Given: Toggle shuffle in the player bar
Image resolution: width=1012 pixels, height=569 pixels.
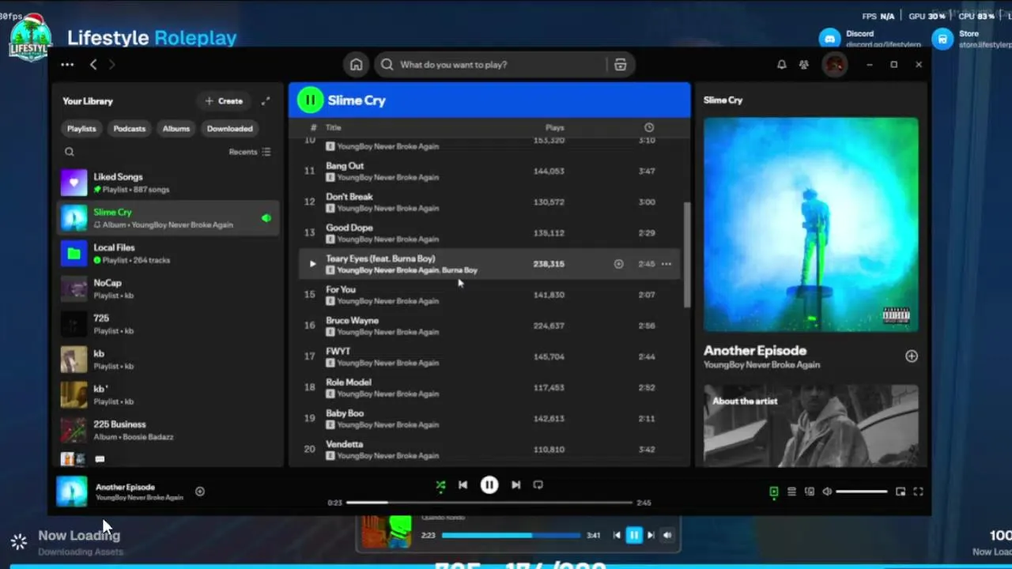Looking at the screenshot, I should tap(440, 485).
